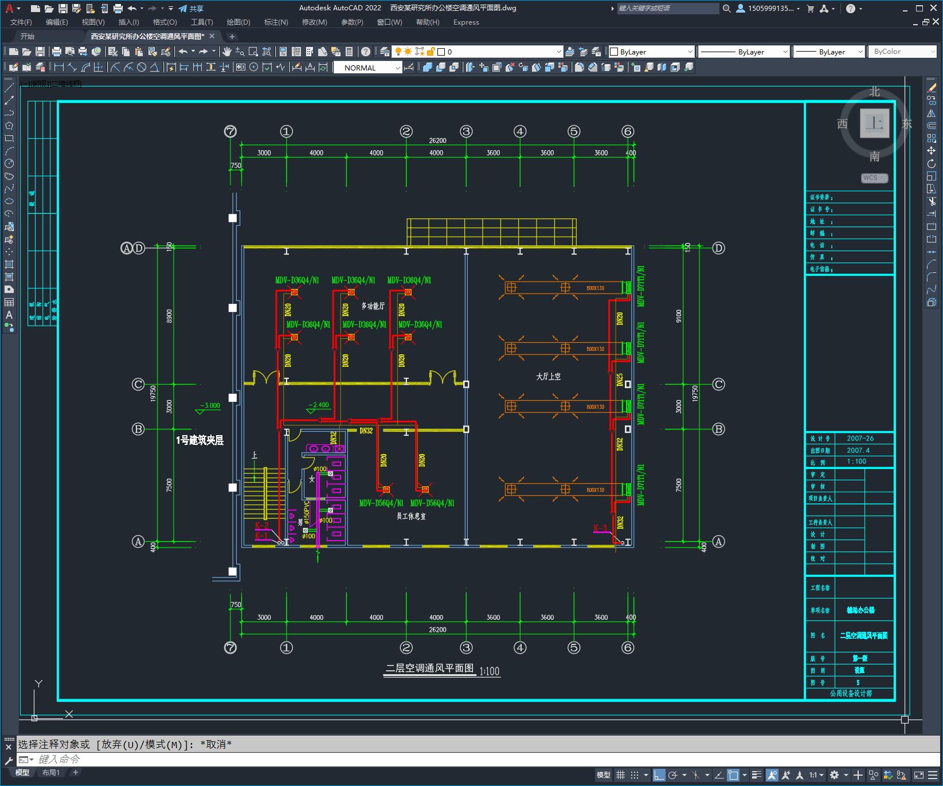Close the 西安某研究所办公楼空调通风平面图 tab
Screen dimensions: 943x786
coord(212,36)
